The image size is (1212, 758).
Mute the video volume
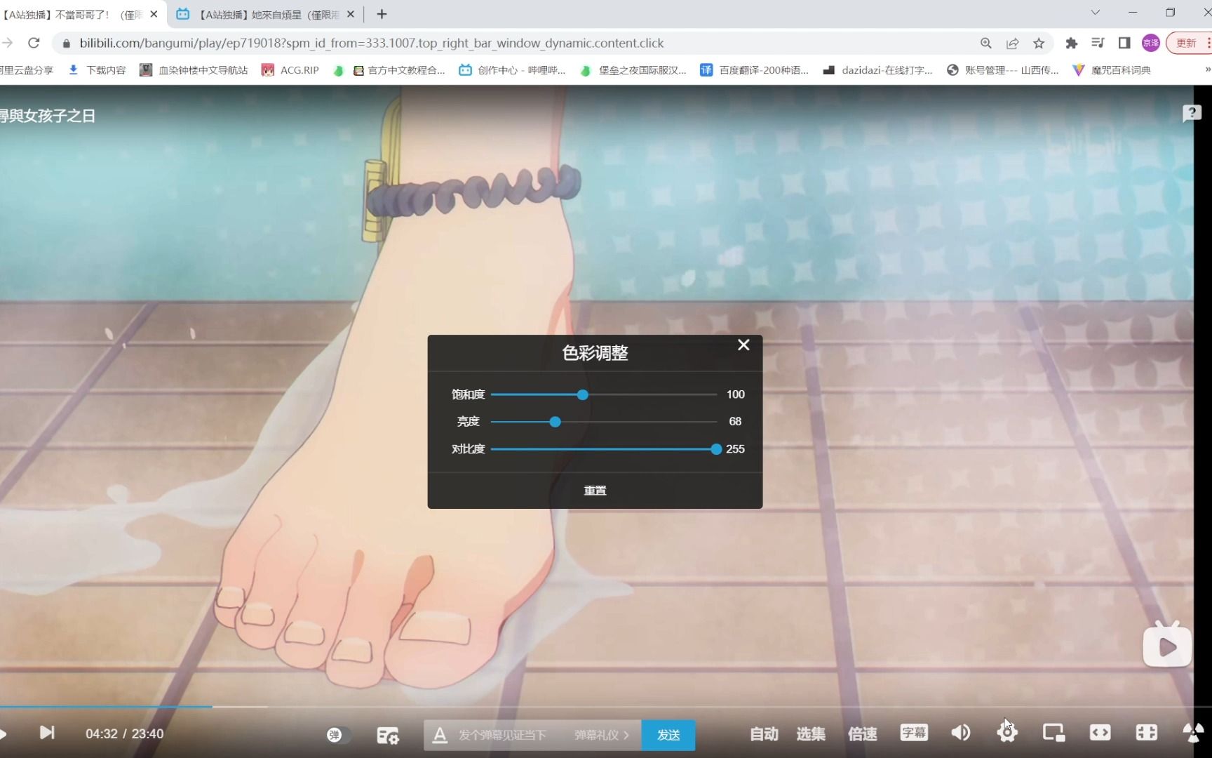coord(960,733)
